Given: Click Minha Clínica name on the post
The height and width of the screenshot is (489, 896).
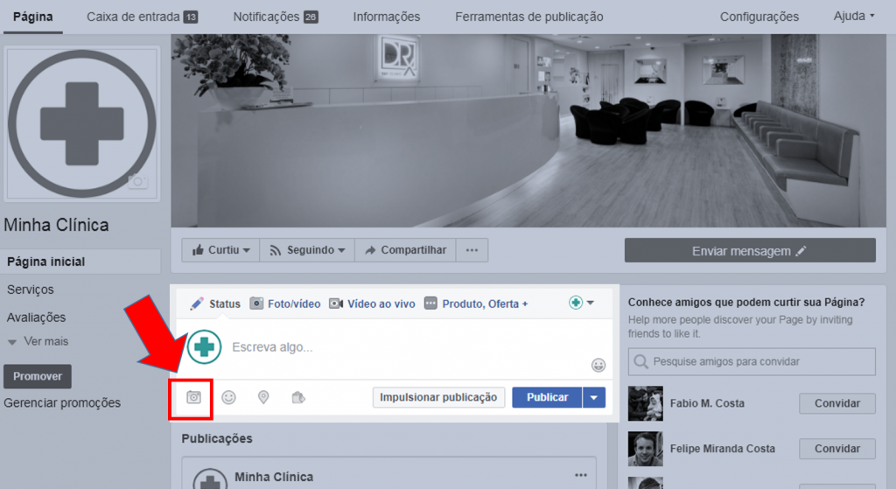Looking at the screenshot, I should click(x=274, y=477).
